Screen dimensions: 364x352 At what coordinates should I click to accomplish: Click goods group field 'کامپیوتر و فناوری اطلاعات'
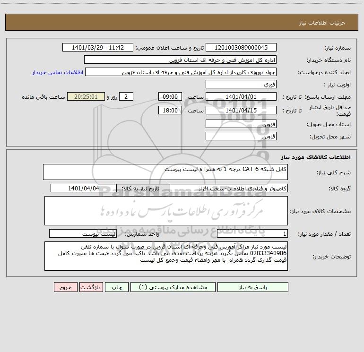(x=229, y=188)
